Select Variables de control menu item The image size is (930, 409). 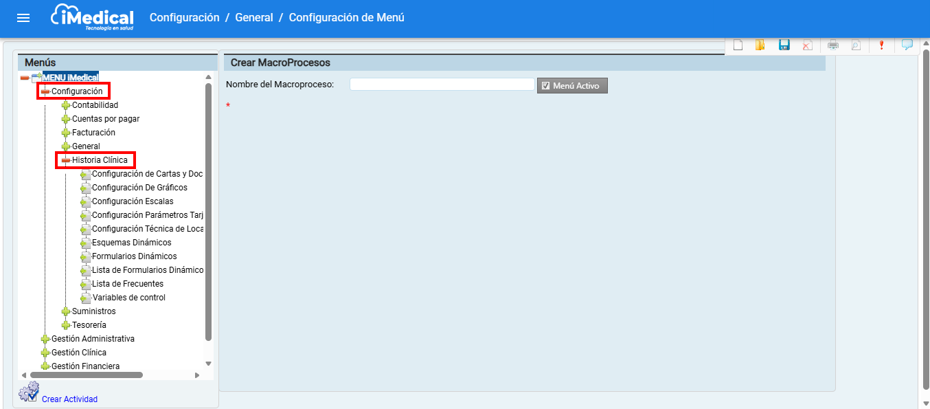tap(128, 298)
